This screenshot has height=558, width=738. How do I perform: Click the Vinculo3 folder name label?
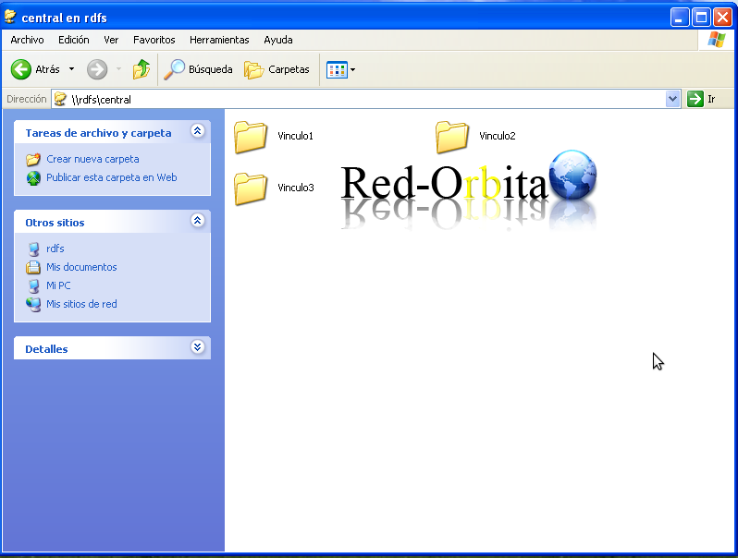pos(296,188)
